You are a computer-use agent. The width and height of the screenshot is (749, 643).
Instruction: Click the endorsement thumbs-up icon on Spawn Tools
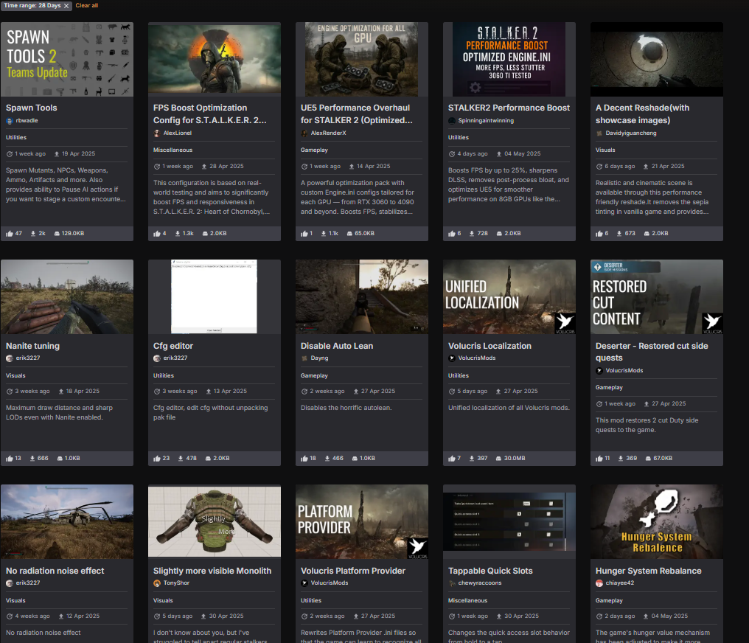pos(10,234)
